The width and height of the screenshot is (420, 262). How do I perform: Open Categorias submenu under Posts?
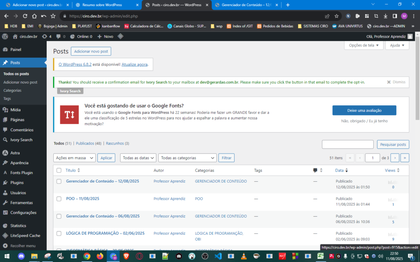coord(12,90)
